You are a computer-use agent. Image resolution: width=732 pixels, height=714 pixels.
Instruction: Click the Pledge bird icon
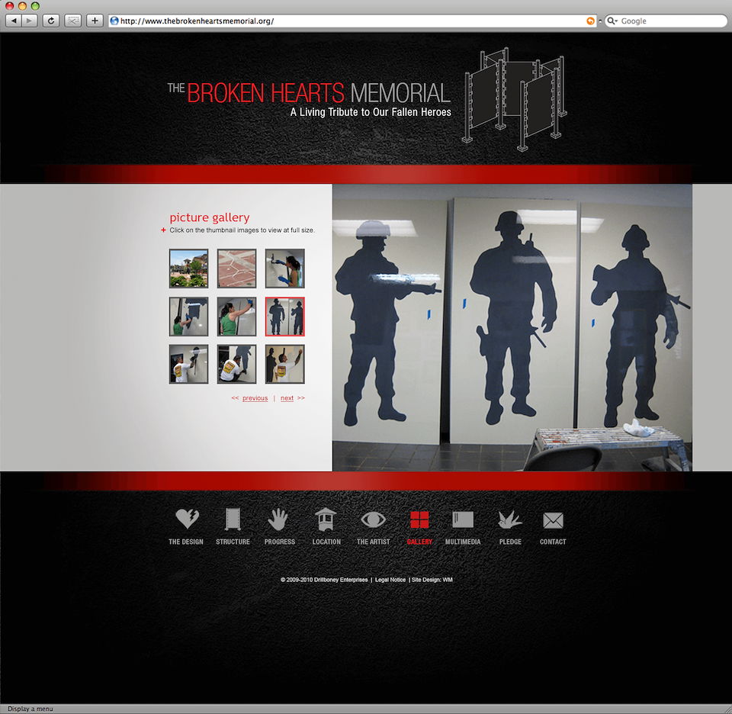click(509, 519)
